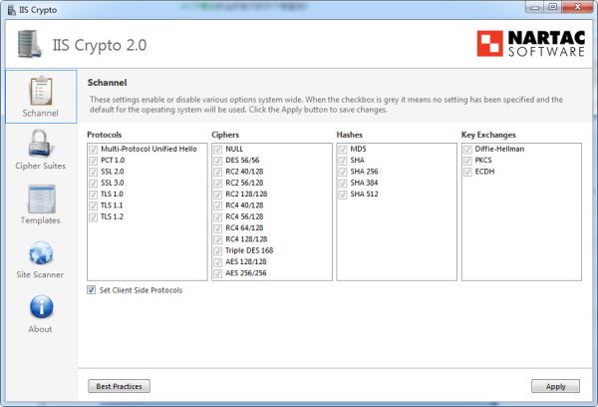Toggle the AES 256/256 cipher checkbox
This screenshot has width=598, height=407.
(x=217, y=273)
